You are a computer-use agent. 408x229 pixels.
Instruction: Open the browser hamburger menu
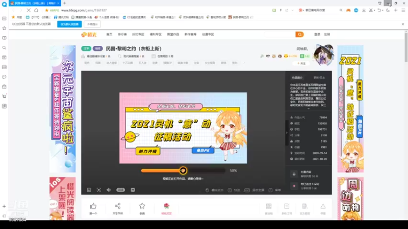click(403, 10)
